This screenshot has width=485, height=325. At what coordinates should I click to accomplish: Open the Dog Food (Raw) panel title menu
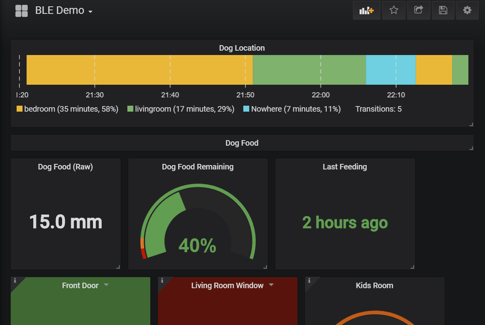(65, 167)
